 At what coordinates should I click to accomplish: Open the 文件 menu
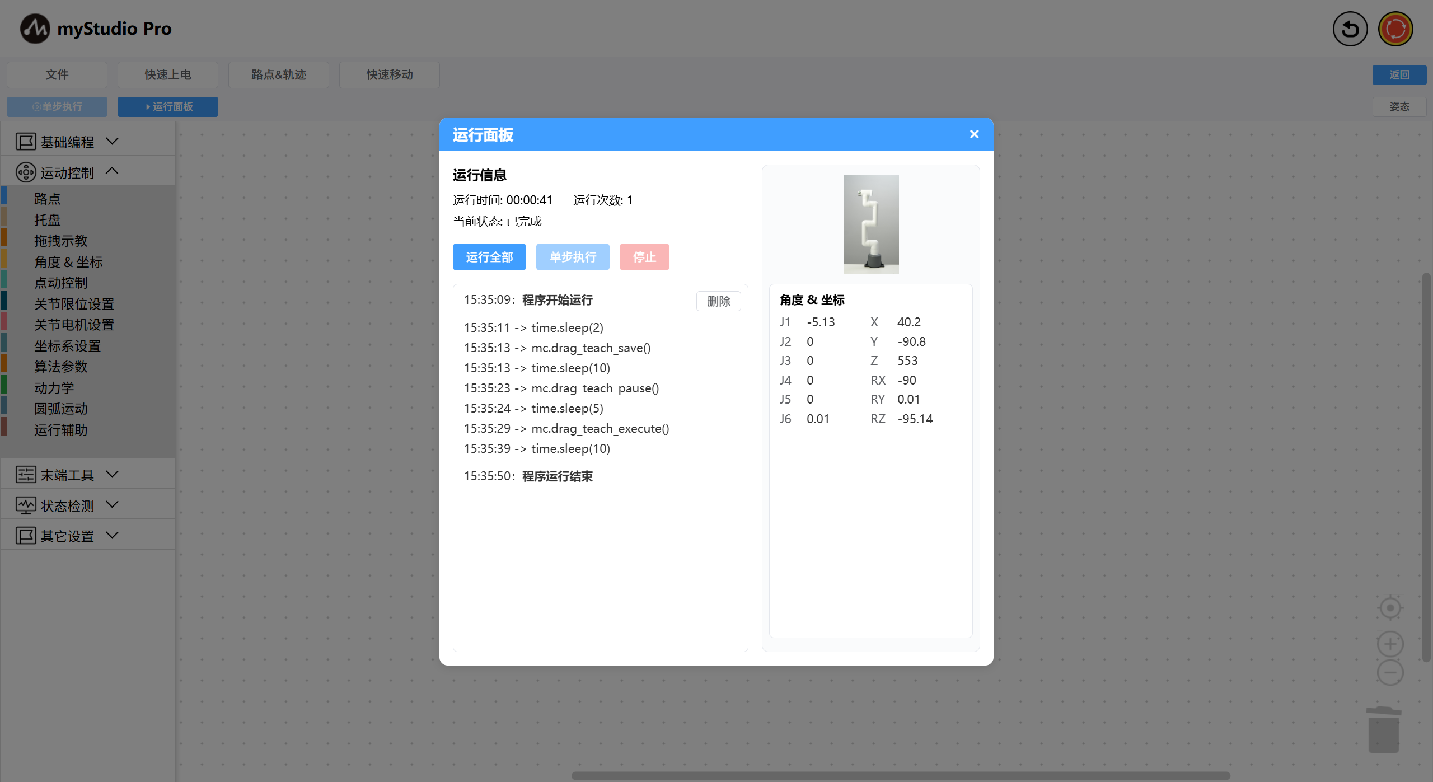coord(57,74)
